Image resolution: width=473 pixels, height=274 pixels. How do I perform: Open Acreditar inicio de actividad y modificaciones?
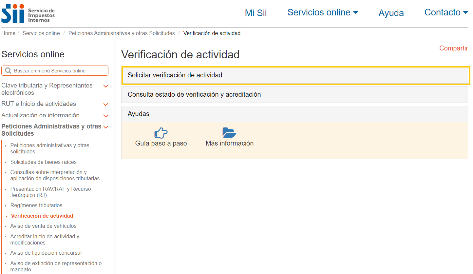pyautogui.click(x=45, y=240)
